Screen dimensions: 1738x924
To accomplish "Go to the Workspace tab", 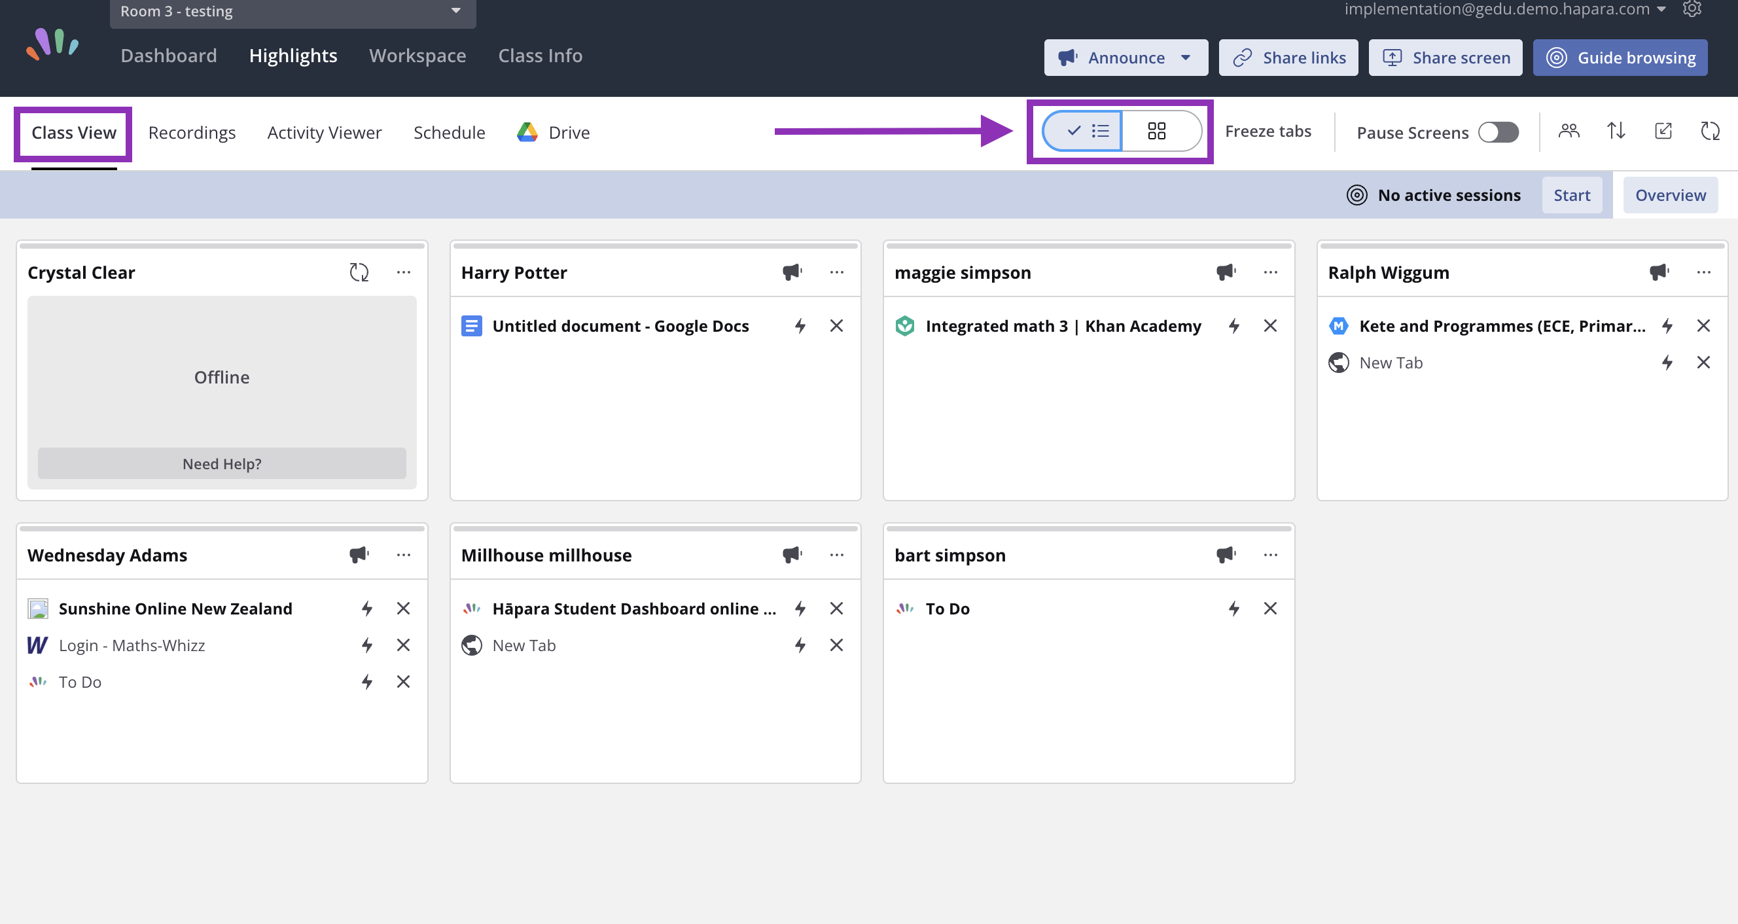I will (x=417, y=56).
